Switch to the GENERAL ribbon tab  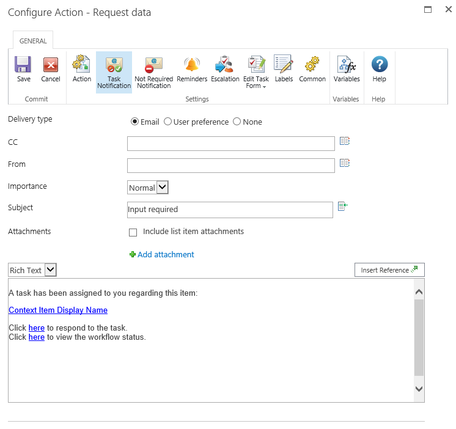click(x=33, y=41)
